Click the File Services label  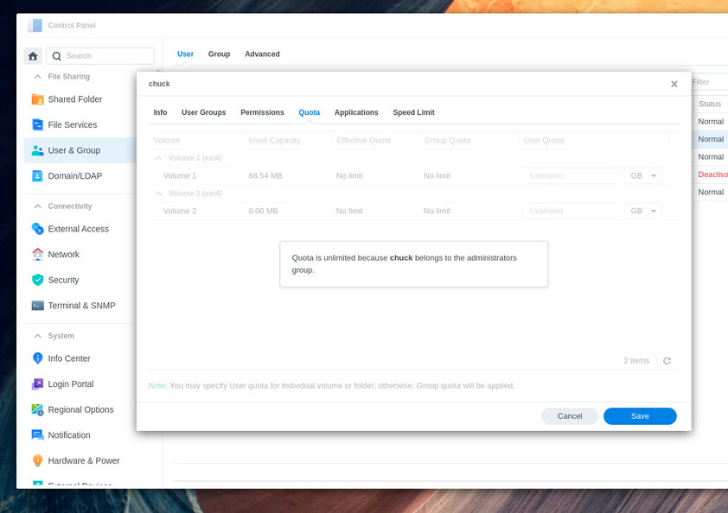click(73, 124)
